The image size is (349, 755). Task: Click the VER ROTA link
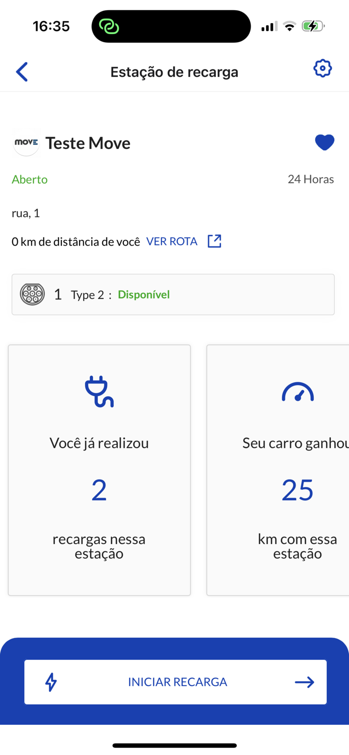pos(172,241)
